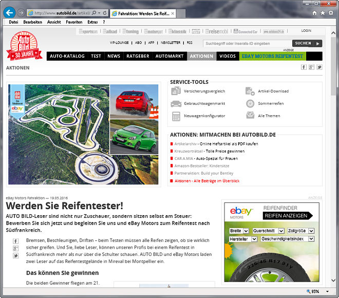Click the Facebook icon beside the article text
The image size is (339, 298).
coord(15,241)
